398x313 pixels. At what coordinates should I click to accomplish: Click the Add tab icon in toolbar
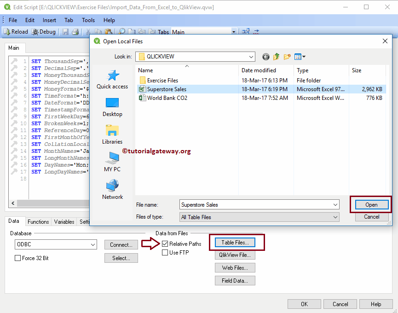(x=132, y=32)
